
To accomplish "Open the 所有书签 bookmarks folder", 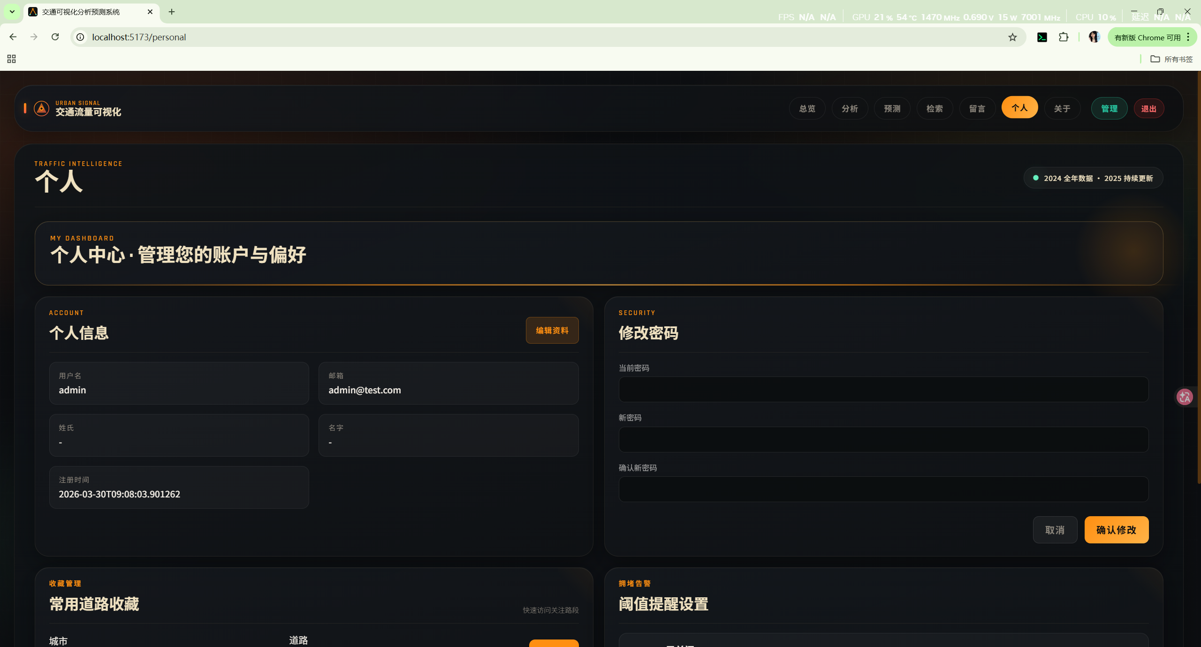I will [x=1171, y=59].
